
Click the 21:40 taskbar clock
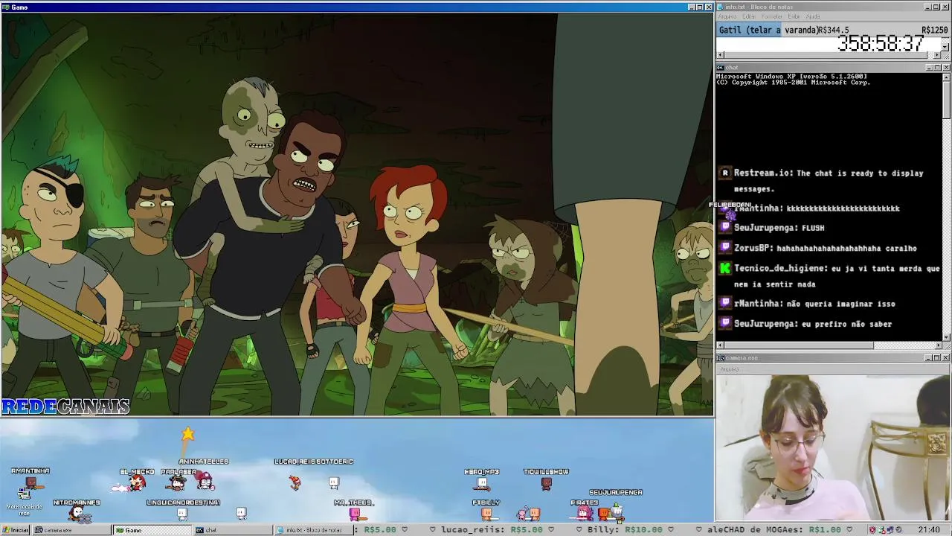pyautogui.click(x=929, y=530)
